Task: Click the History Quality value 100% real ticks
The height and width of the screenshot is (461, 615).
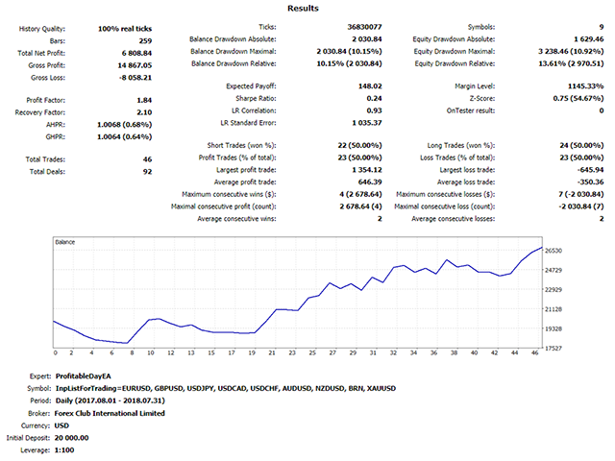Action: pyautogui.click(x=125, y=29)
